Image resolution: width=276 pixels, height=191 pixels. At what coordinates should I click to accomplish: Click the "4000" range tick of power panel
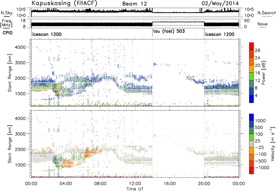[20, 47]
